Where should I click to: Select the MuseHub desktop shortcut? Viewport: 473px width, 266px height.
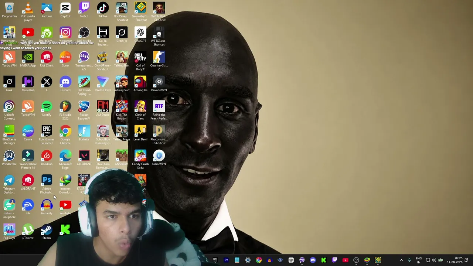[x=28, y=84]
